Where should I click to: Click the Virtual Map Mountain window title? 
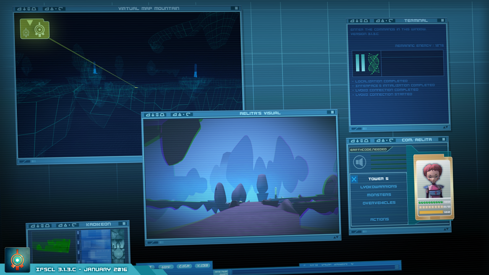[x=149, y=8]
